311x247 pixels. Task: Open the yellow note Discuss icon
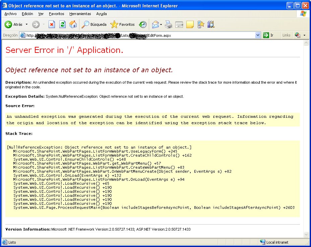190,24
